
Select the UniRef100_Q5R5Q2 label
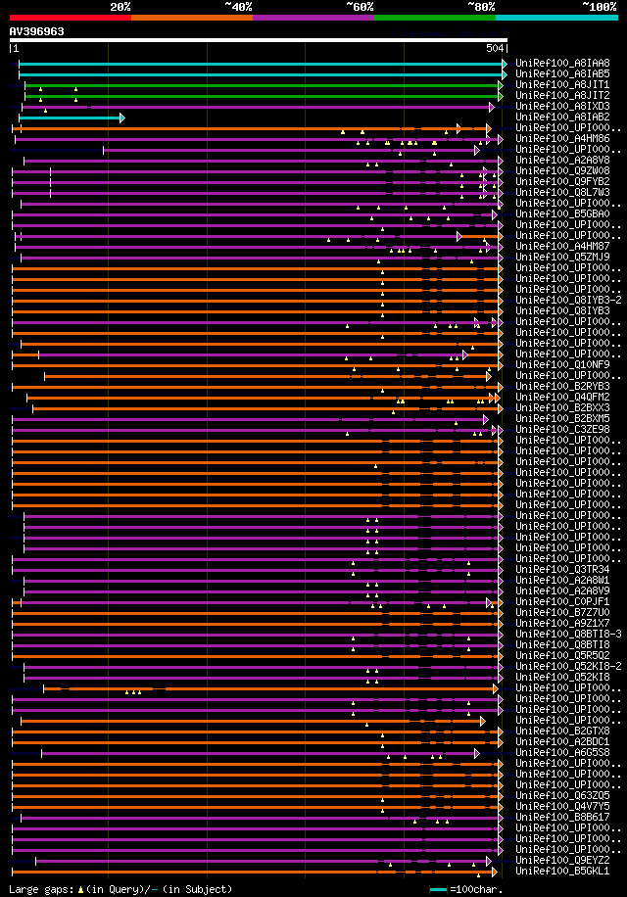(562, 655)
